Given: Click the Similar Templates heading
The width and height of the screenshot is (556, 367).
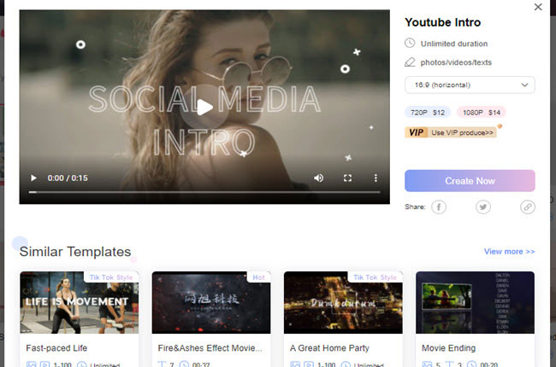Looking at the screenshot, I should 75,252.
